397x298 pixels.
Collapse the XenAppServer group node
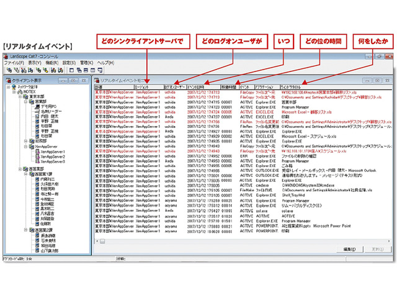coord(25,147)
